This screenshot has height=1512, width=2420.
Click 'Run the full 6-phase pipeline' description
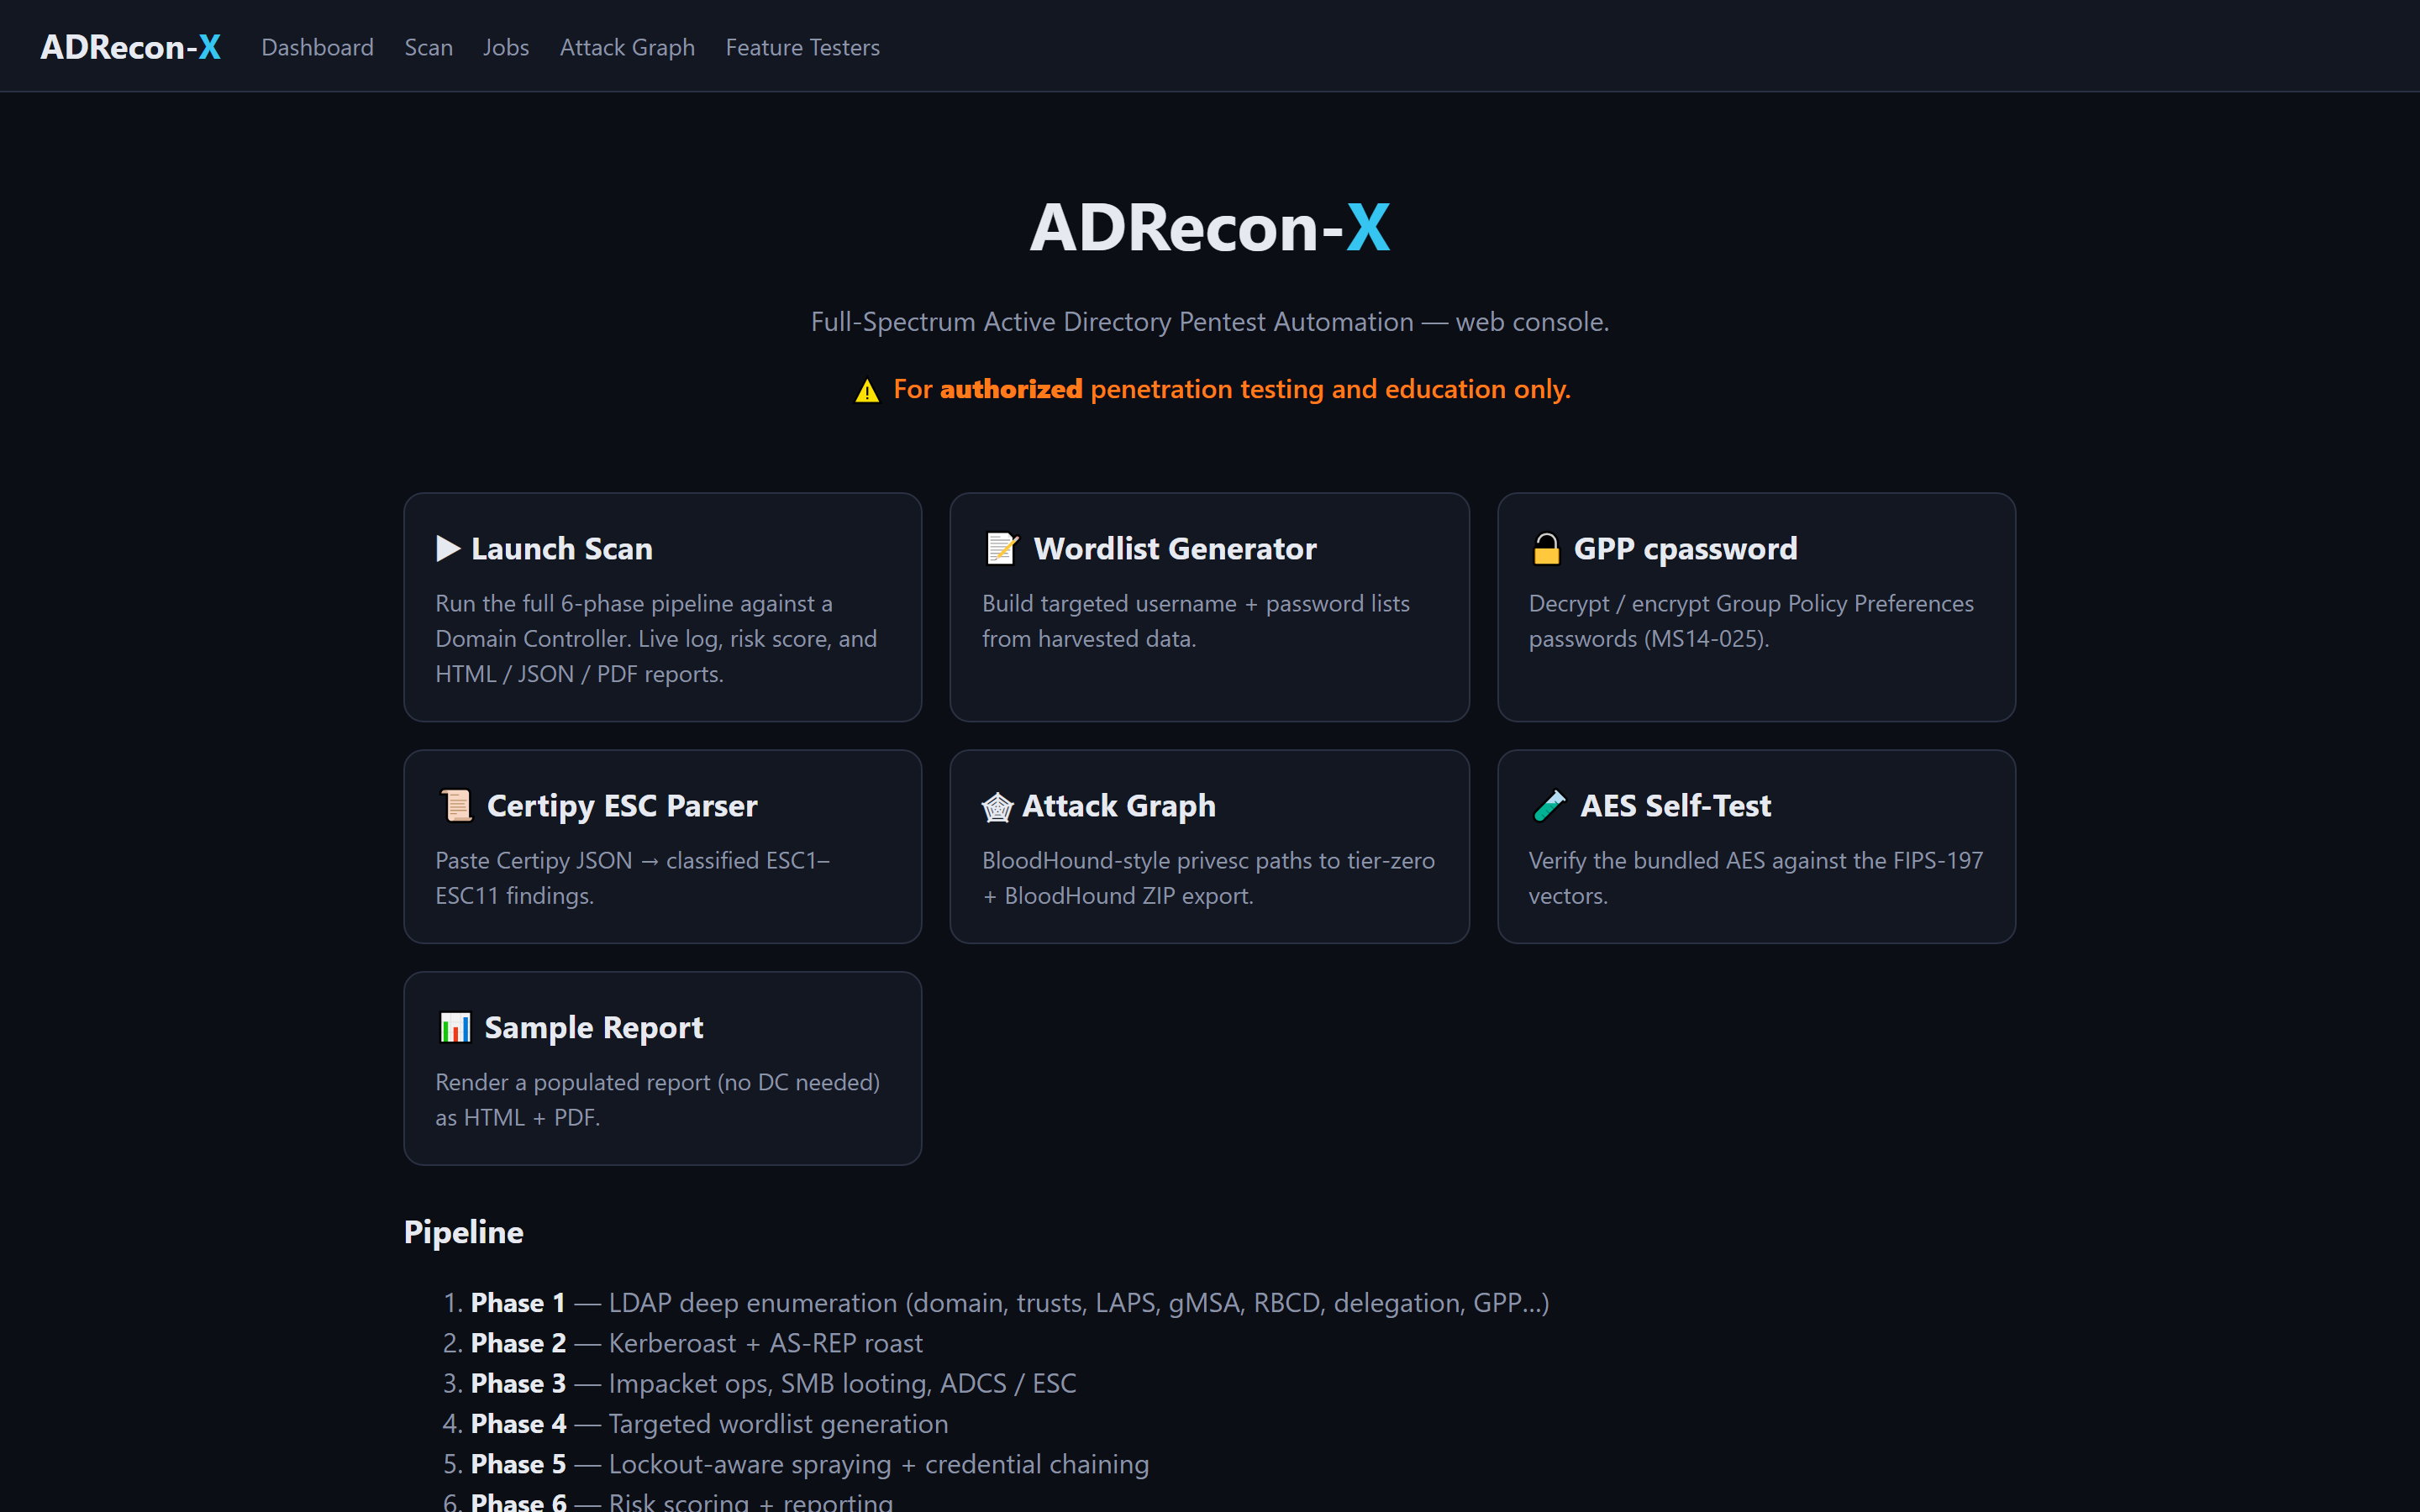[657, 639]
